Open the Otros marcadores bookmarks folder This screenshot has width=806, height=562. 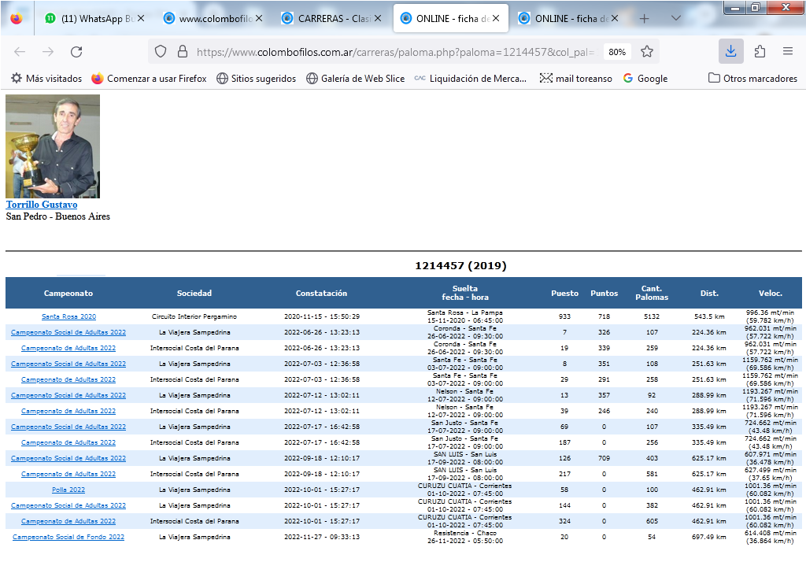[752, 78]
